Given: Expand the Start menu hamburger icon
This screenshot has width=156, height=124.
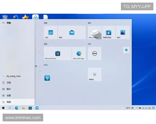Looking at the screenshot, I should click(x=3, y=23).
